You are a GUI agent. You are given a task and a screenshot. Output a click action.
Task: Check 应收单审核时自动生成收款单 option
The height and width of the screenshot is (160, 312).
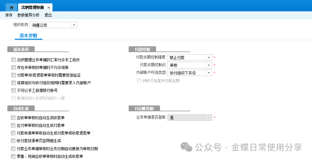click(x=13, y=117)
